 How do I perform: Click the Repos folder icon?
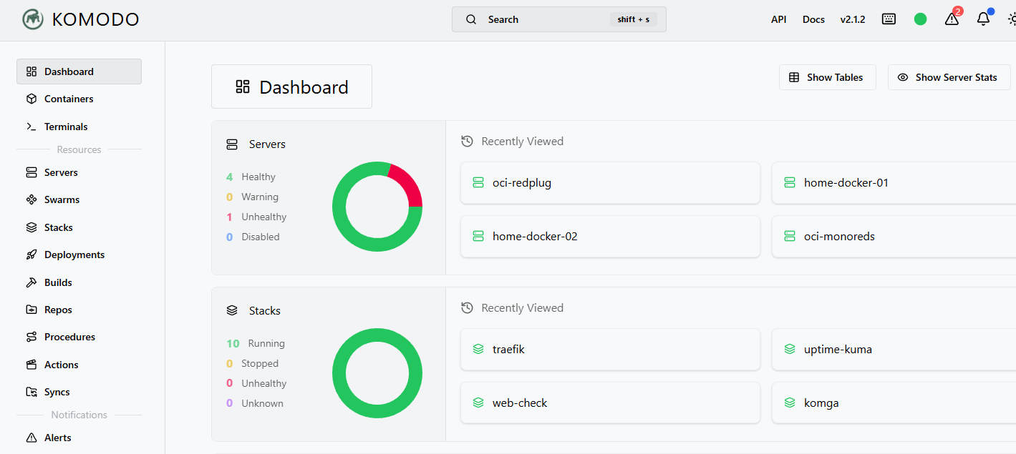click(31, 310)
